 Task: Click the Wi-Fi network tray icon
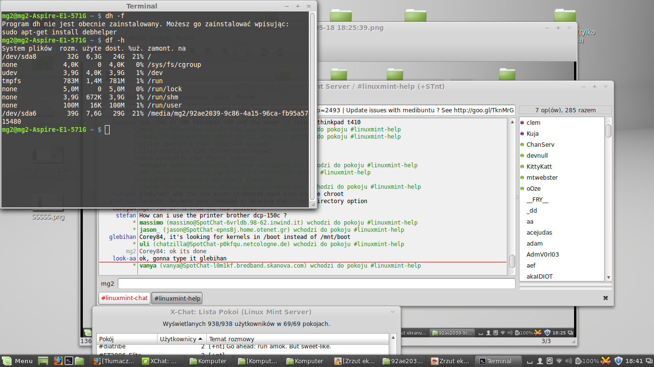coord(559,361)
